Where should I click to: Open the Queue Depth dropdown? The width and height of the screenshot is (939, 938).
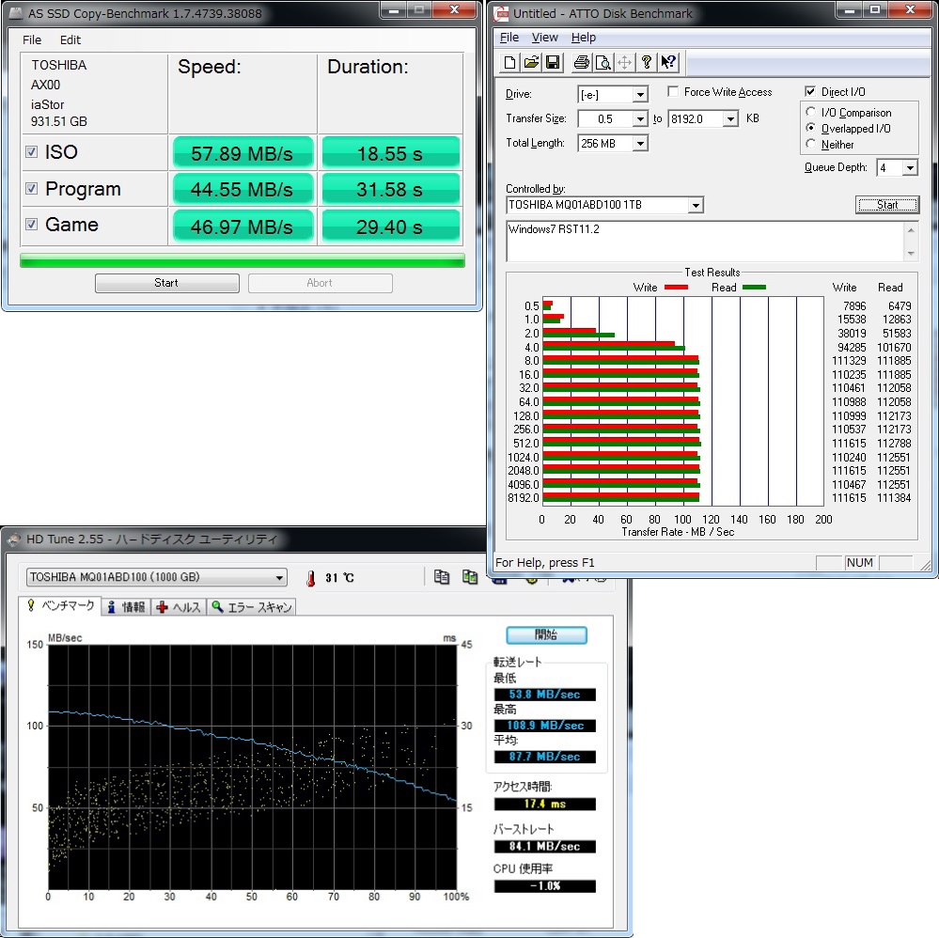pyautogui.click(x=910, y=167)
